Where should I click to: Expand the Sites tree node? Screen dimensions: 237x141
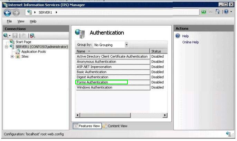(x=12, y=57)
